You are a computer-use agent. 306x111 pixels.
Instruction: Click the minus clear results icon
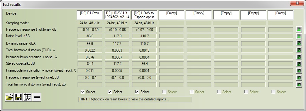point(37,97)
